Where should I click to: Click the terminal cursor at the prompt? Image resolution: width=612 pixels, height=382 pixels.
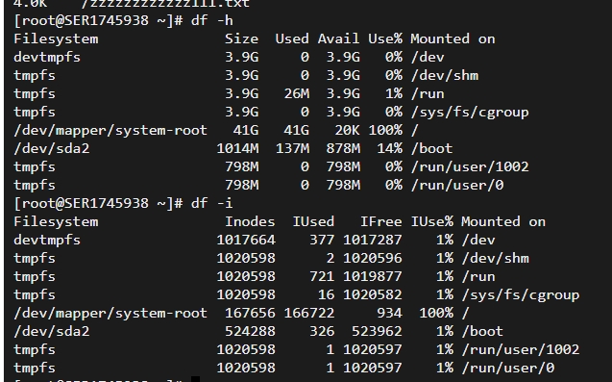(196, 379)
